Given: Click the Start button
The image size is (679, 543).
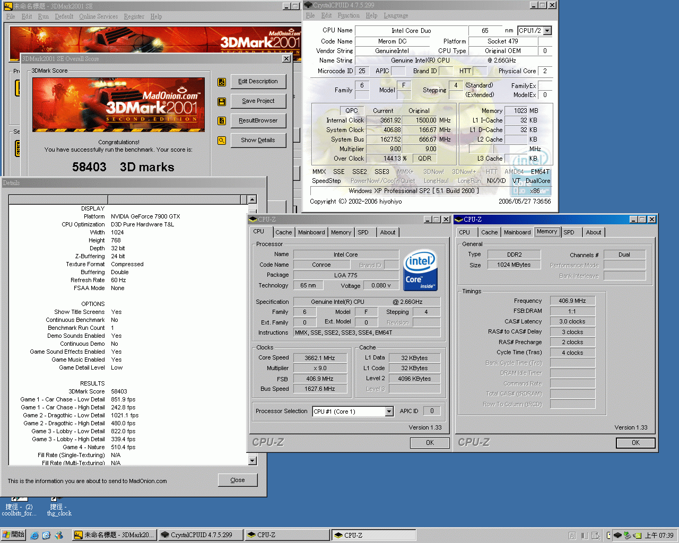Looking at the screenshot, I should click(14, 535).
